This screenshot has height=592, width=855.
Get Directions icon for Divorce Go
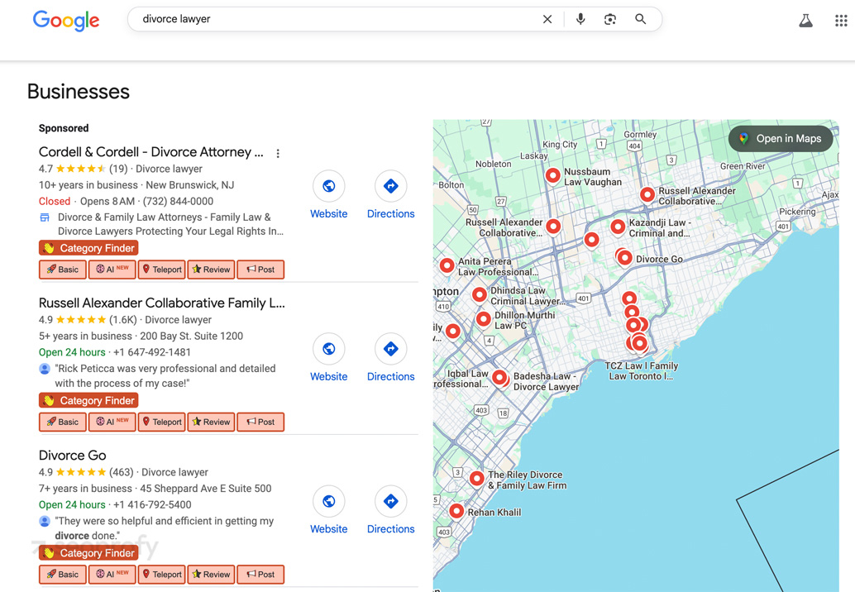[x=390, y=501]
